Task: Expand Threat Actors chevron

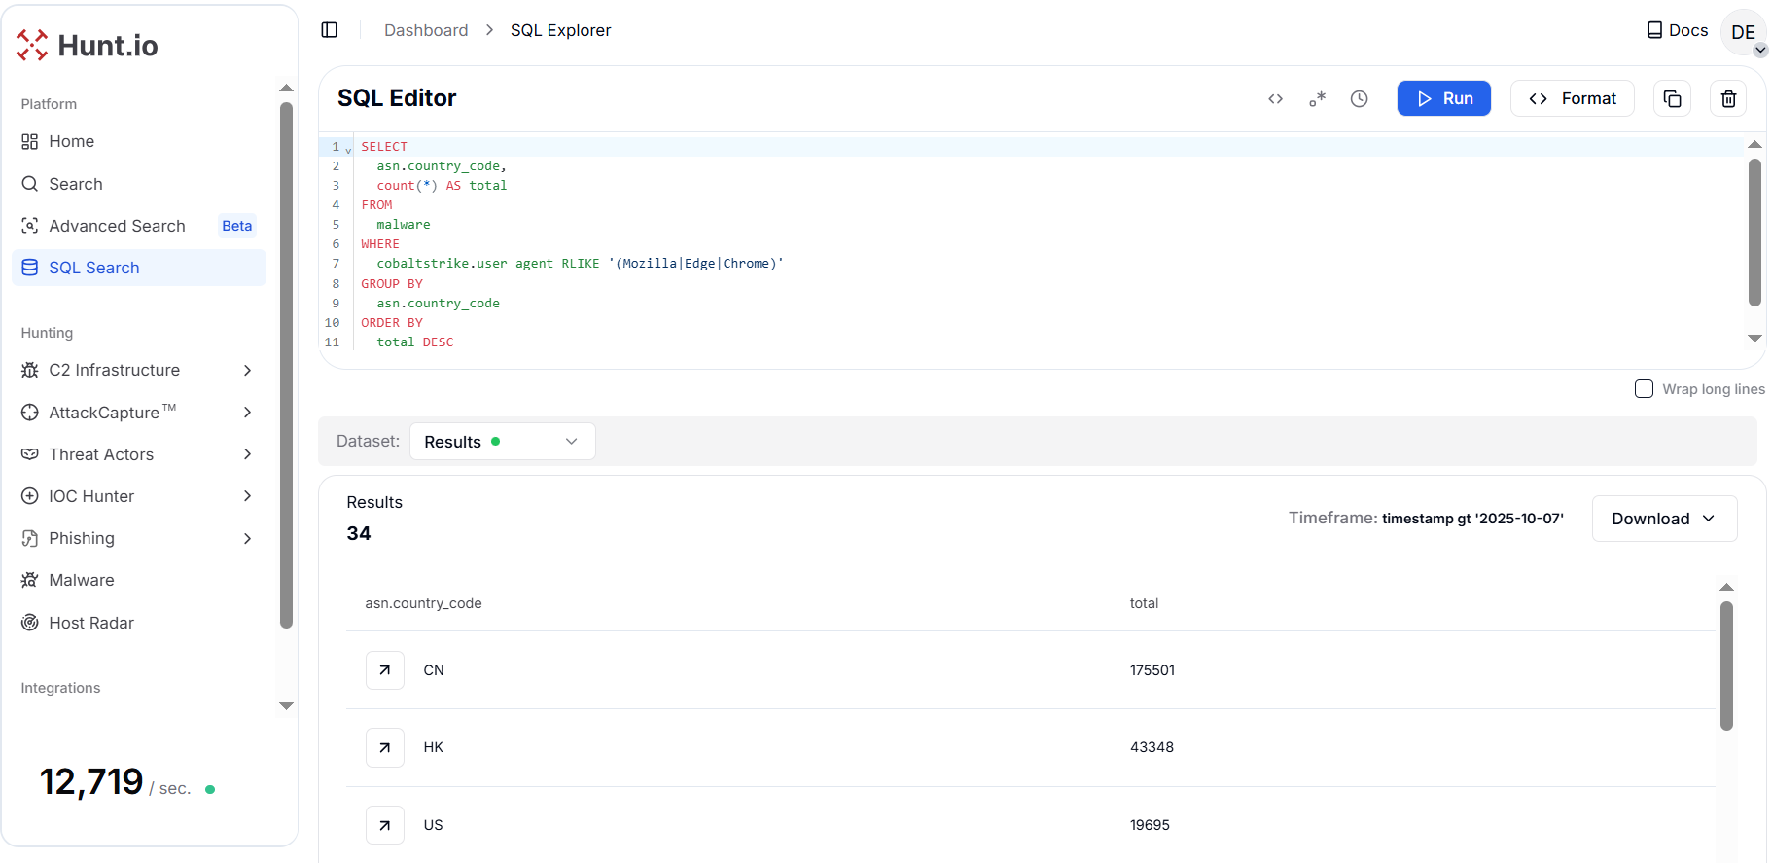Action: [x=247, y=454]
